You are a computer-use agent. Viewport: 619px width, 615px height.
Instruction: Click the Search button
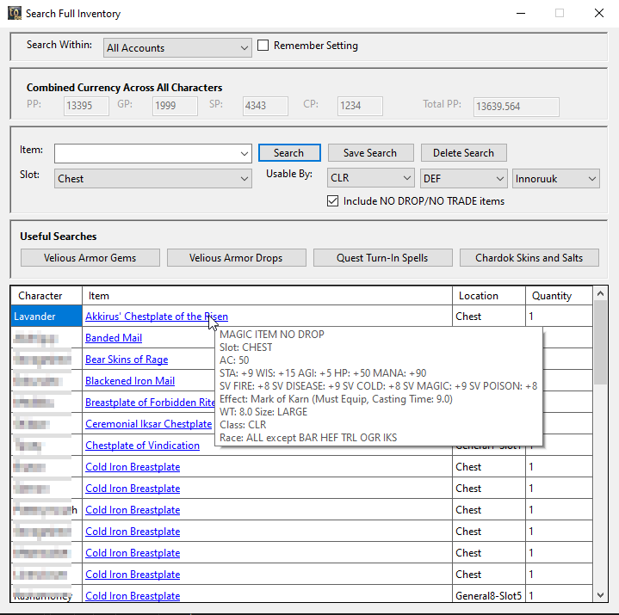[289, 153]
